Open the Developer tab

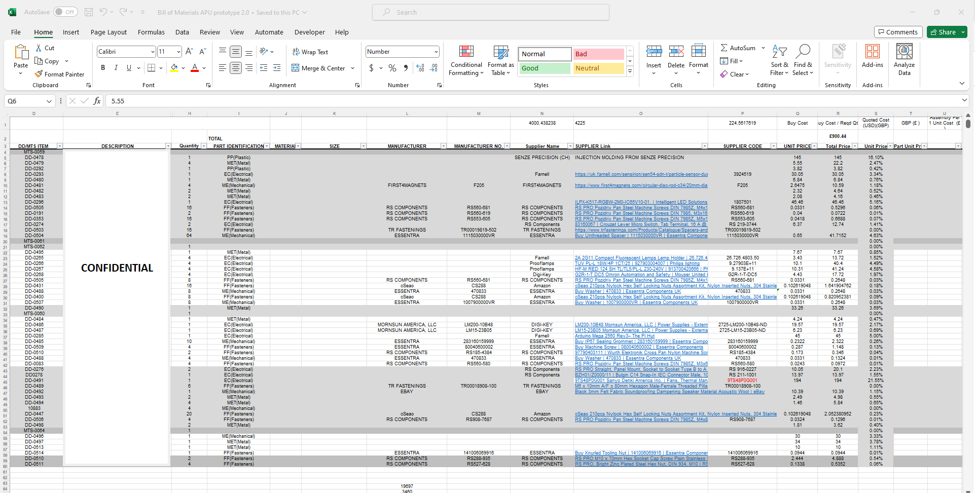(309, 32)
